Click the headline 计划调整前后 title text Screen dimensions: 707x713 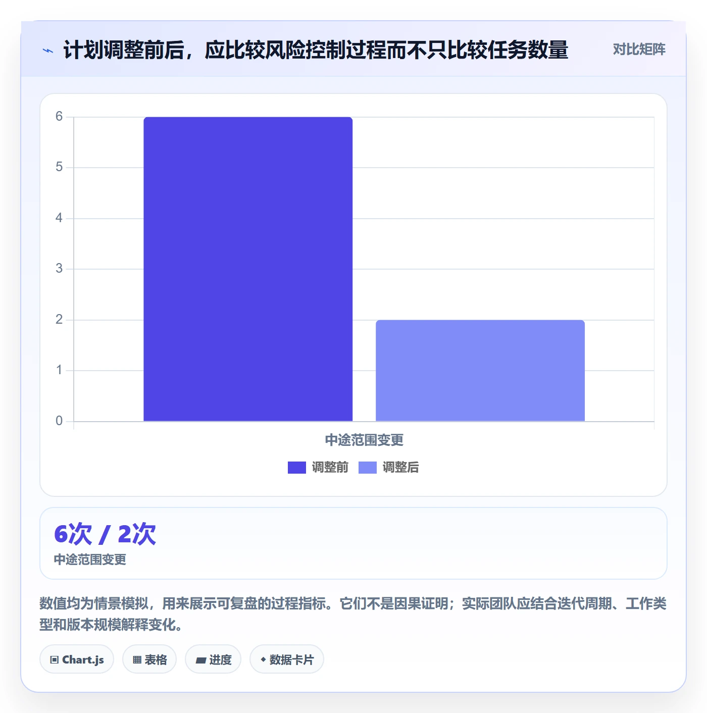point(316,50)
